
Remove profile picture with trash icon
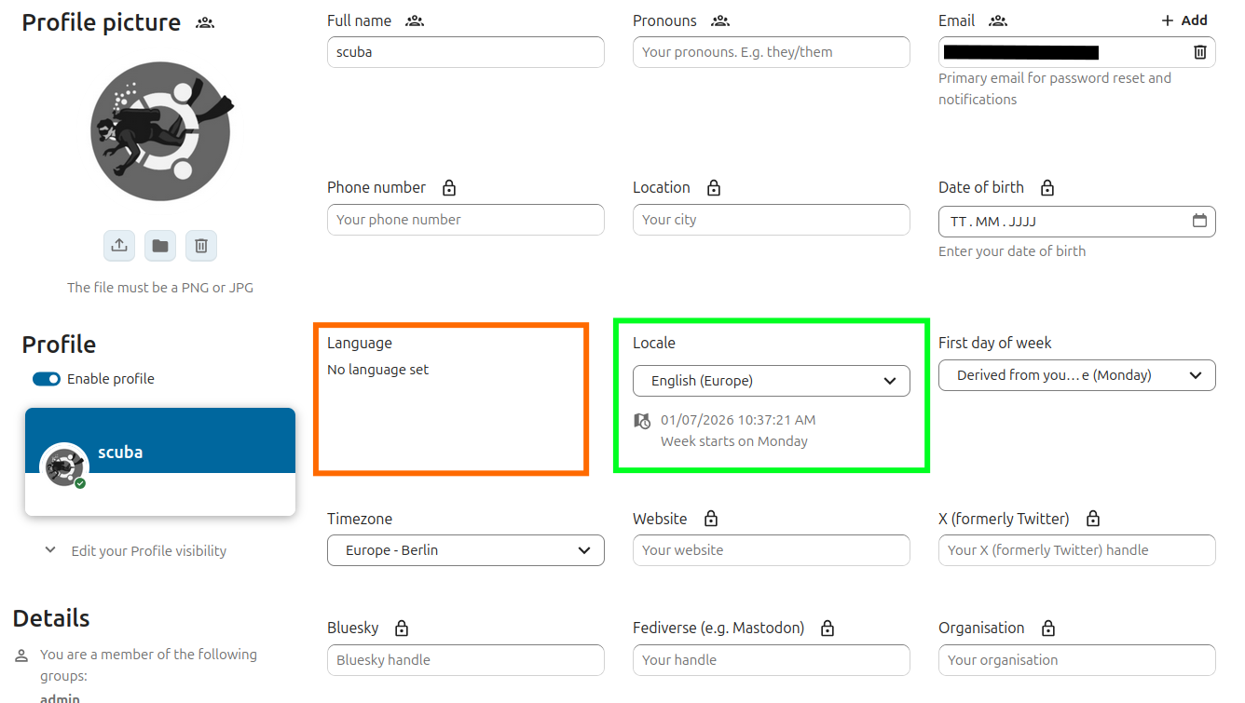pyautogui.click(x=201, y=246)
